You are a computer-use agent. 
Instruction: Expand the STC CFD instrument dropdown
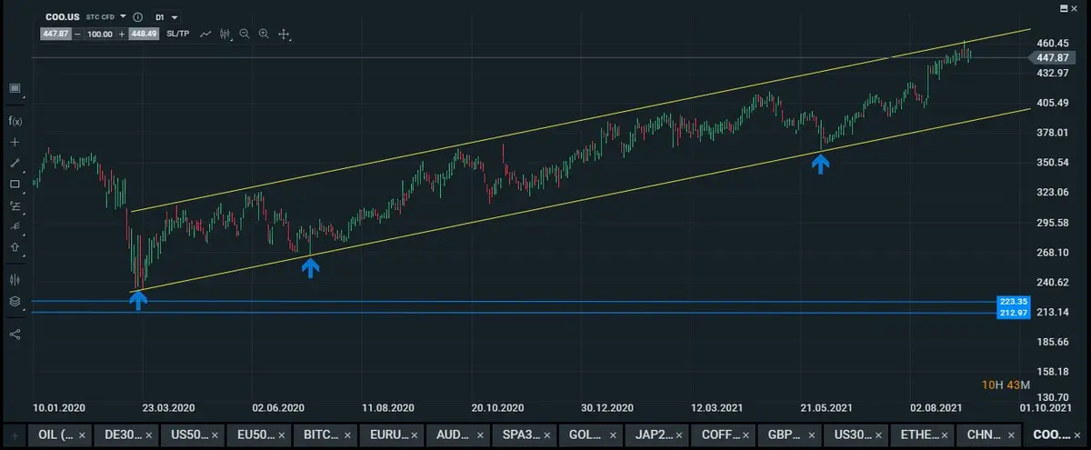[105, 16]
